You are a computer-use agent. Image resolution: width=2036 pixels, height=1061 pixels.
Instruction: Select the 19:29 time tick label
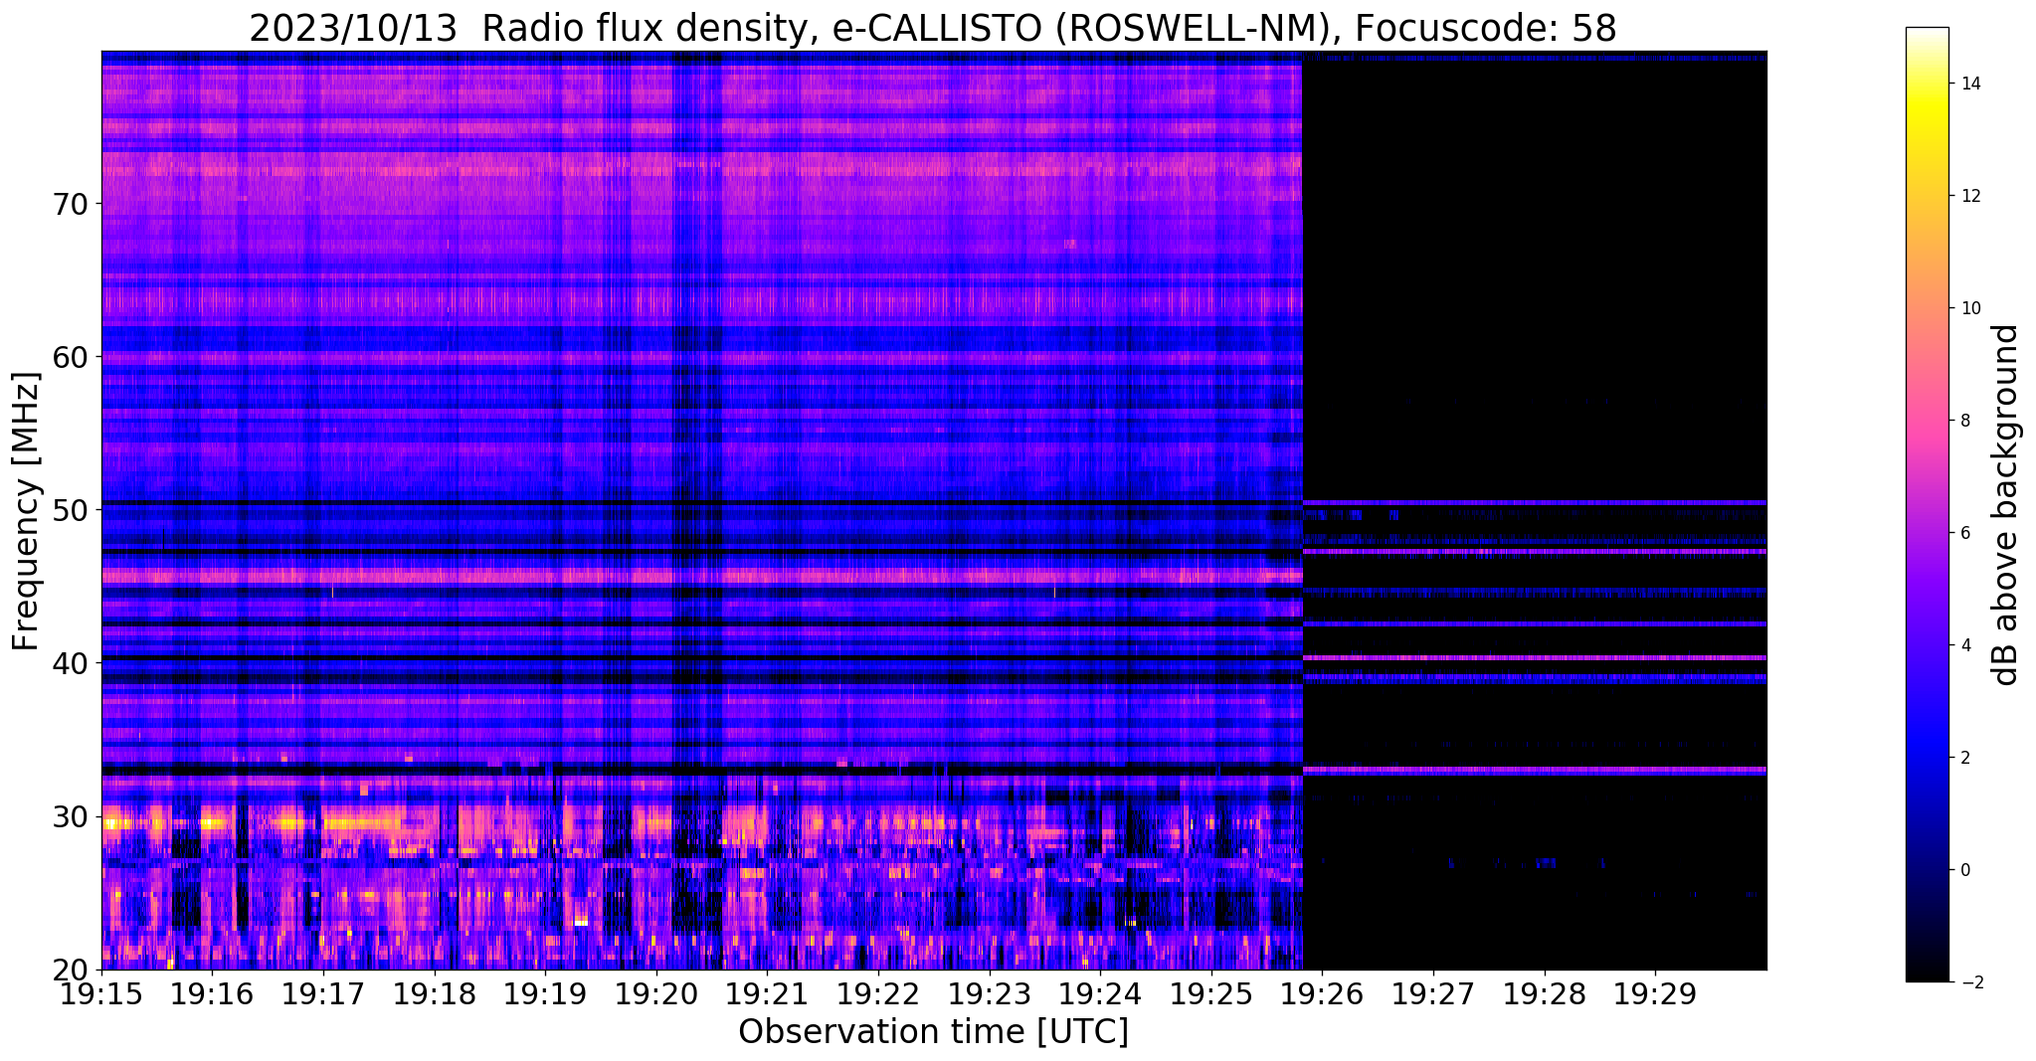(x=1655, y=993)
